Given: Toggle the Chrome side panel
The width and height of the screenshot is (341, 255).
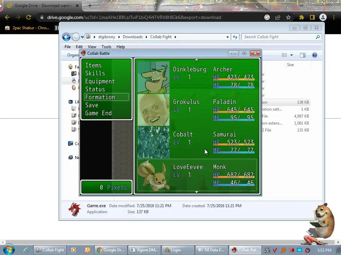Looking at the screenshot, I should click(x=312, y=17).
